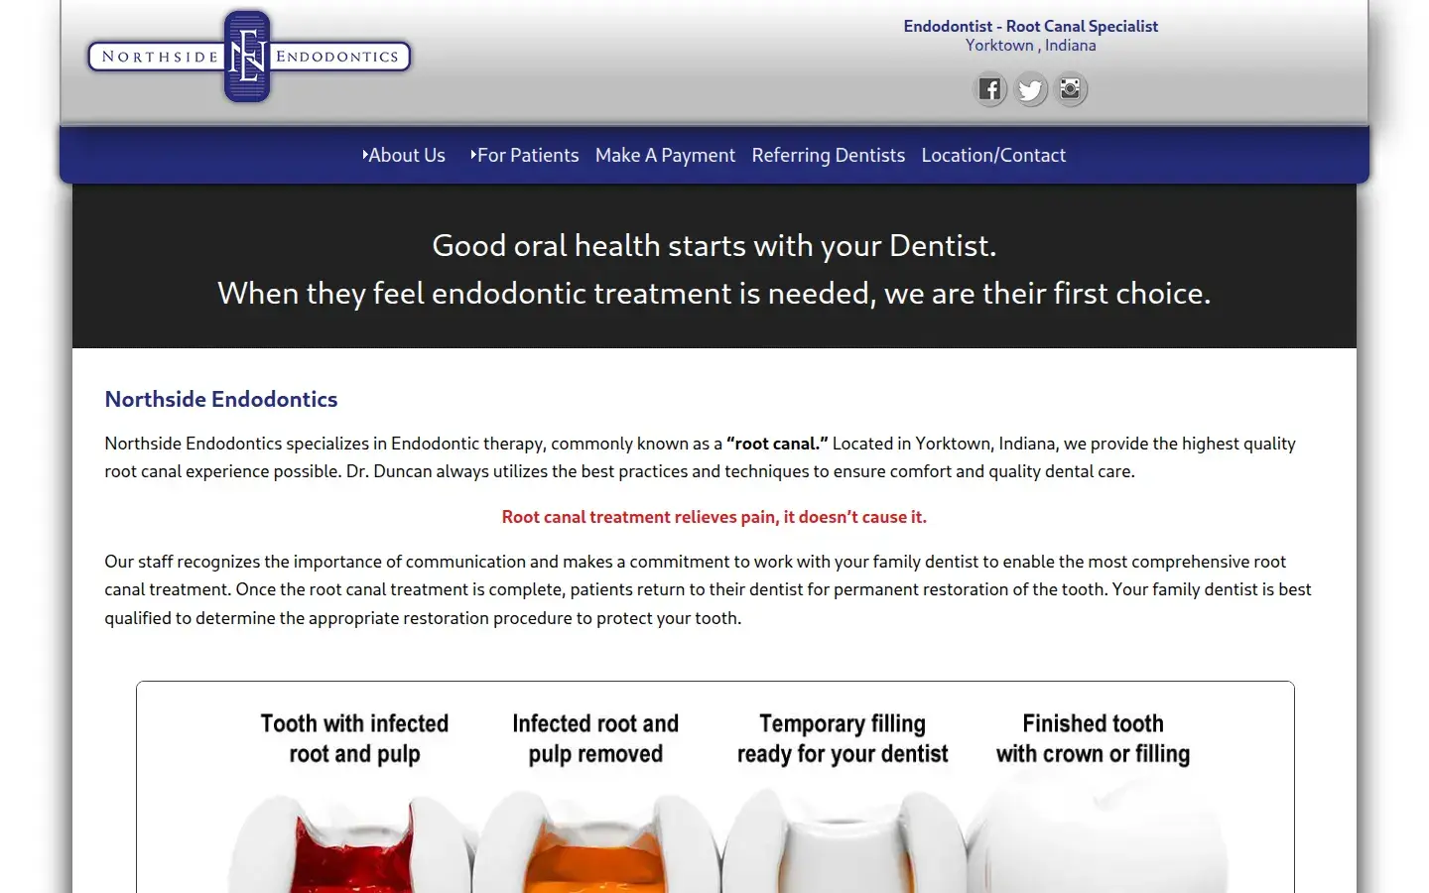
Task: Click "Good oral health starts" banner line
Action: [x=714, y=245]
